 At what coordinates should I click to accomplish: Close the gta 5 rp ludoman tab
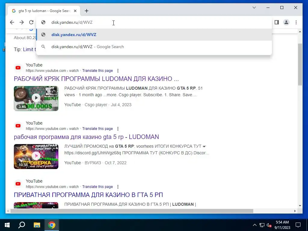[75, 11]
